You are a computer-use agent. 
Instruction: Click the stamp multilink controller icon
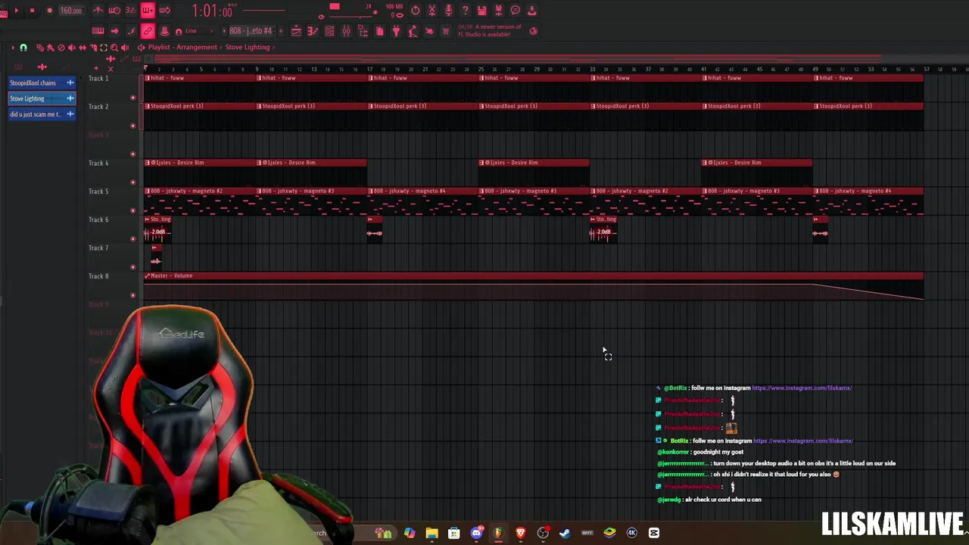click(164, 31)
